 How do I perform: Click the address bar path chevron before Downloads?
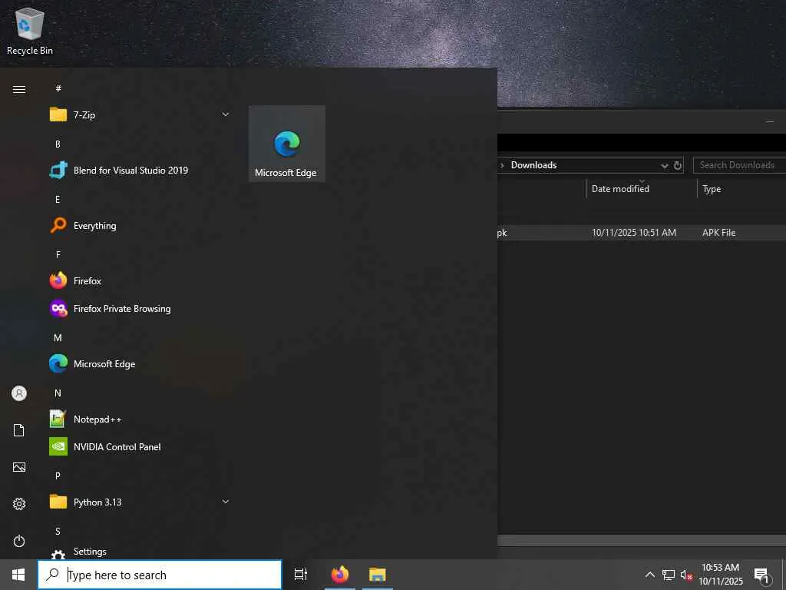pos(502,165)
